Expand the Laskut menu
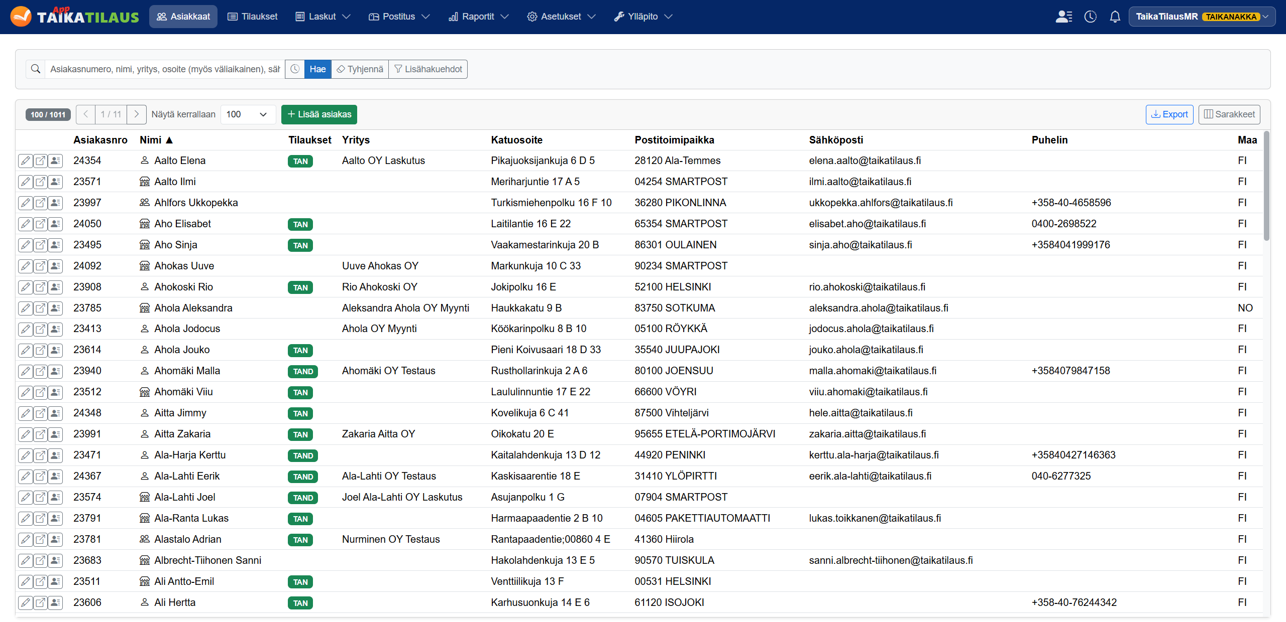1286x622 pixels. tap(323, 17)
